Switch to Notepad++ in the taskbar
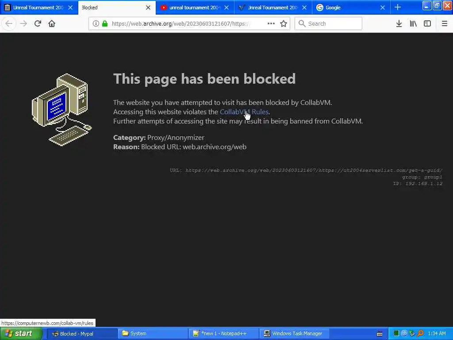The width and height of the screenshot is (453, 340). click(223, 333)
